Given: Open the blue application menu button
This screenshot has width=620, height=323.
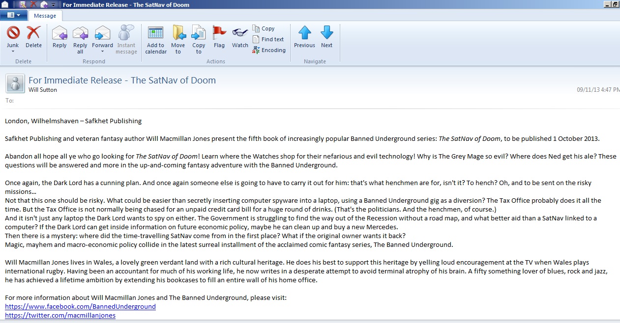Looking at the screenshot, I should tap(13, 15).
